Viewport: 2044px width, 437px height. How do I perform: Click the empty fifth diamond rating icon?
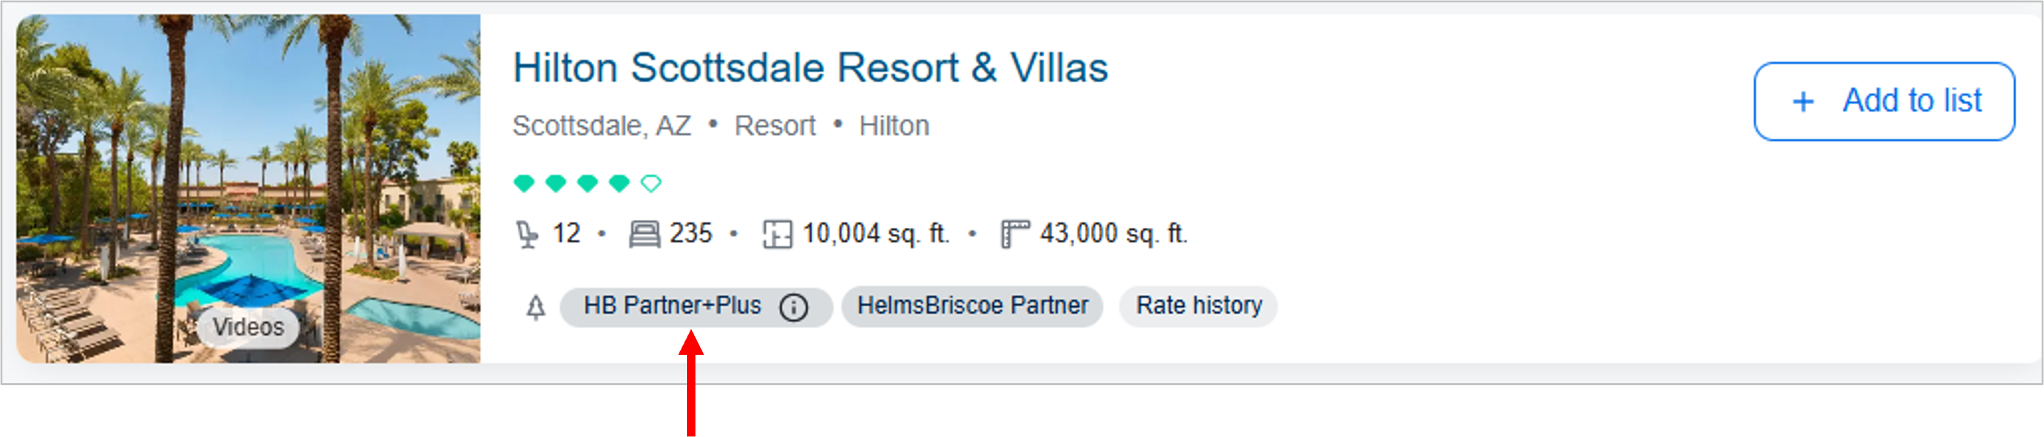click(651, 184)
